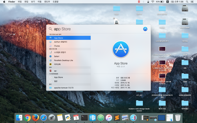Launch Safari from the Dock
Screen dimensions: 197x123
pos(44,118)
